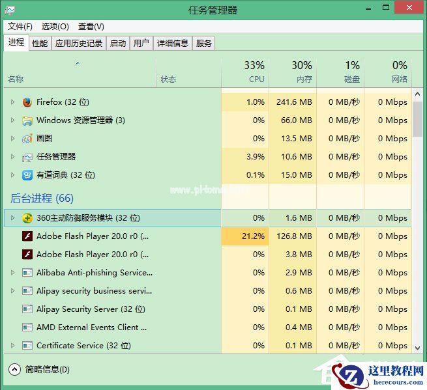
Task: Switch to the 用户 tab
Action: pyautogui.click(x=141, y=43)
